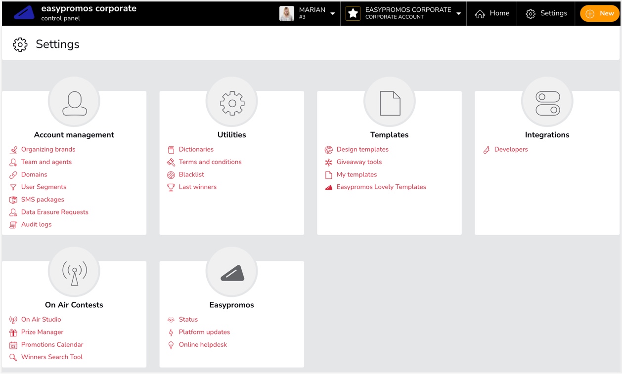Expand the Easypromos Corporate account dropdown
Screen dimensions: 622x374
click(459, 14)
